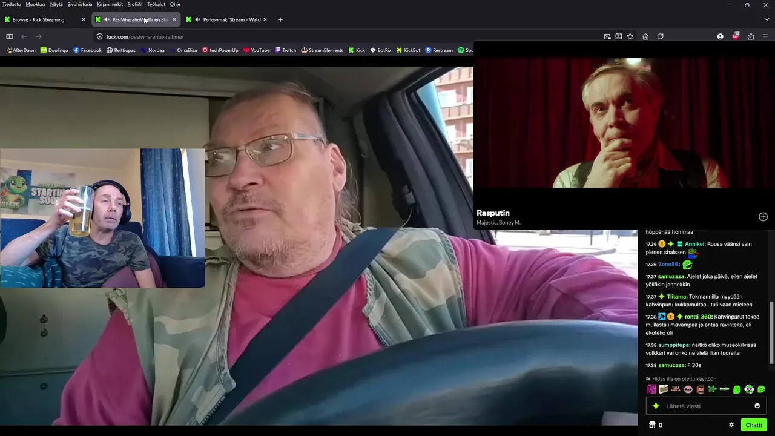Image resolution: width=775 pixels, height=436 pixels.
Task: Click the picture-in-picture icon in address bar
Action: click(607, 36)
